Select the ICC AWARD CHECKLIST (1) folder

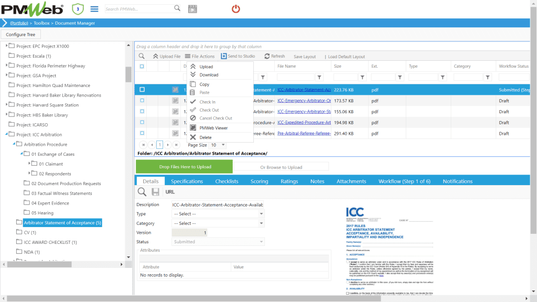tap(50, 242)
